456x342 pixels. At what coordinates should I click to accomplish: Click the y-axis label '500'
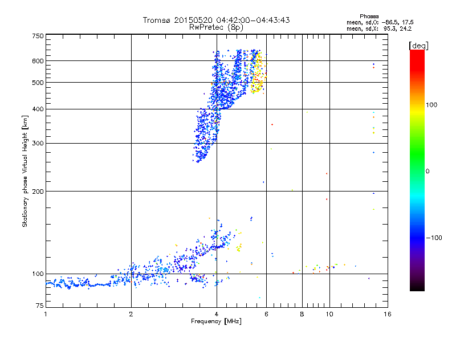(38, 83)
